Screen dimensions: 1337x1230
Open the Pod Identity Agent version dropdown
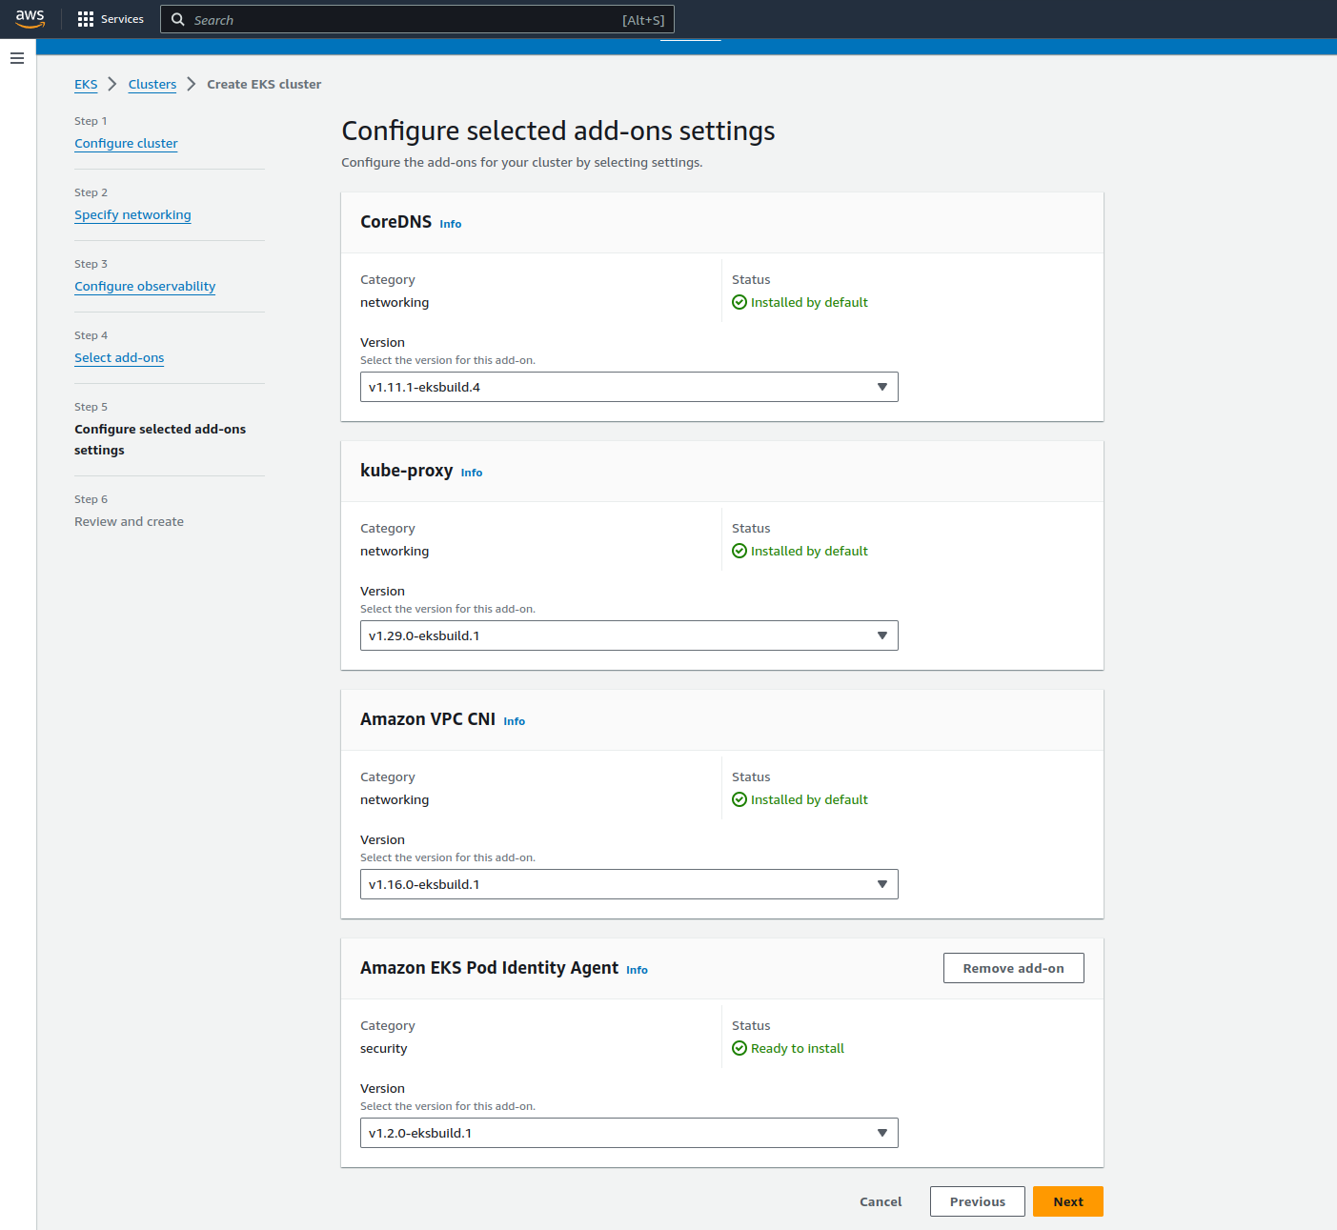pyautogui.click(x=629, y=1133)
